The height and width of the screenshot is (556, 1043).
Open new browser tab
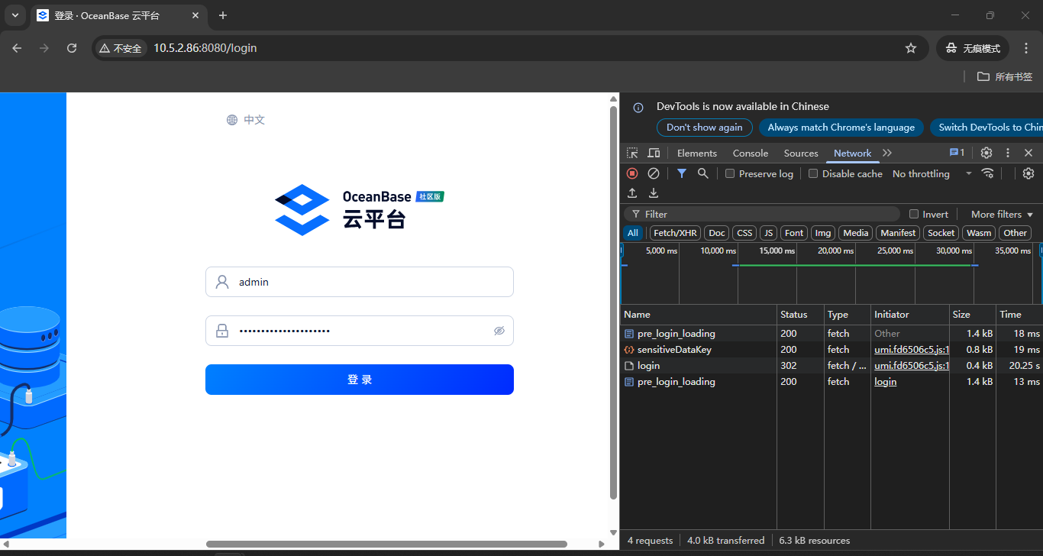tap(223, 15)
